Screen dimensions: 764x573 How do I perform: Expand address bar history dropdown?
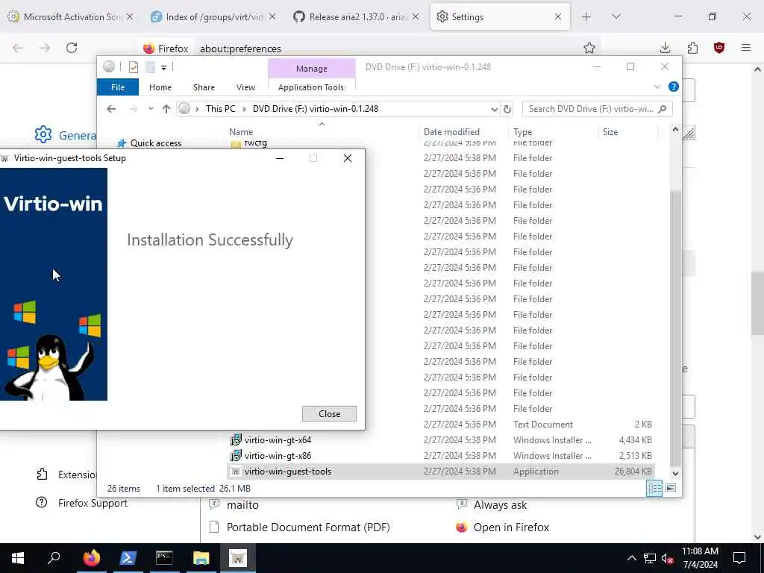[x=494, y=109]
